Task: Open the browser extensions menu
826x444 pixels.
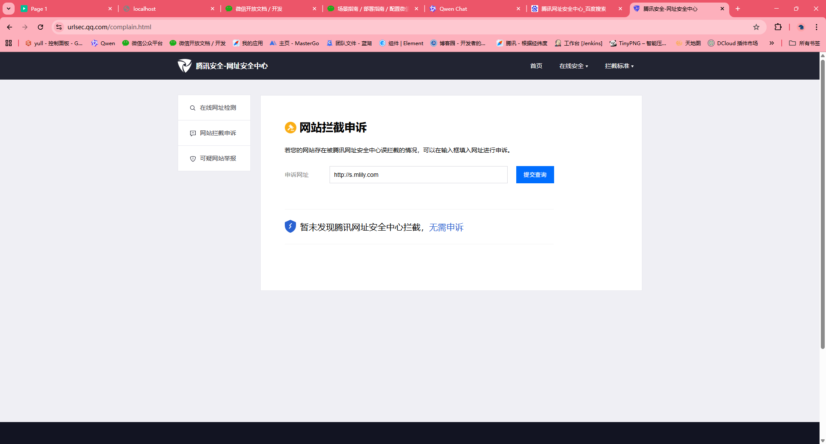Action: (778, 27)
